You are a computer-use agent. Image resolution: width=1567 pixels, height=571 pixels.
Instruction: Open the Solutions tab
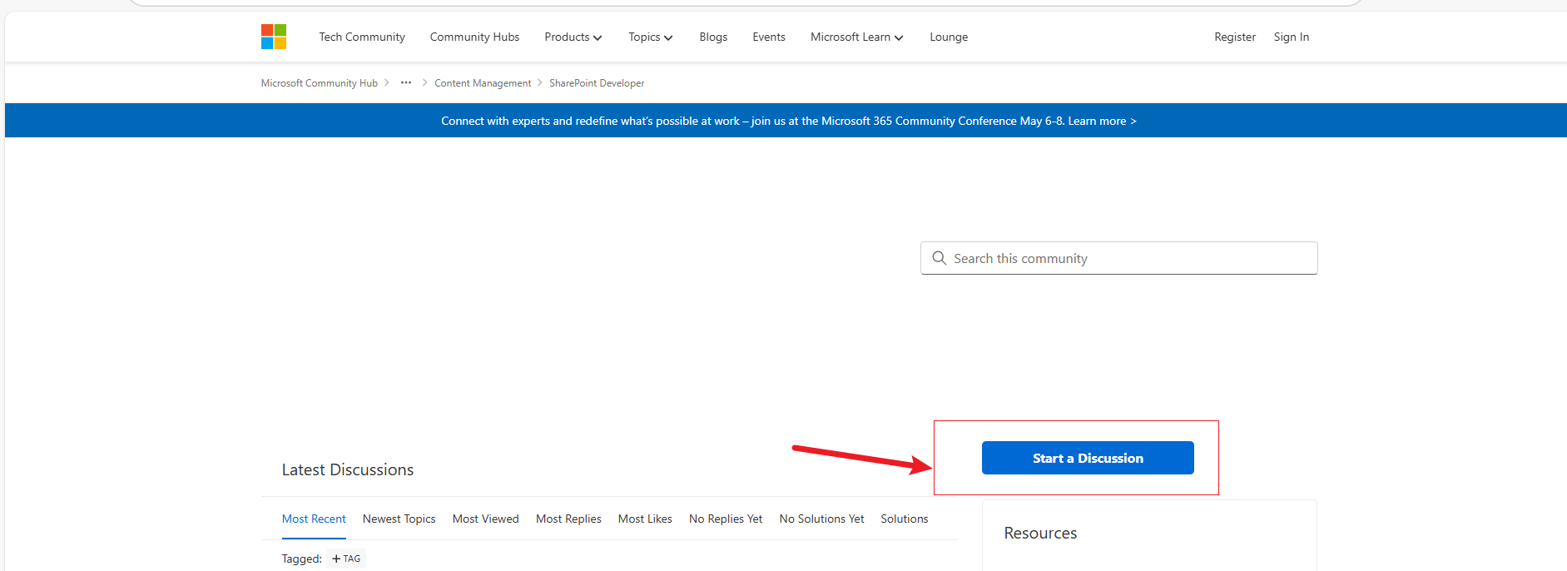(x=905, y=519)
